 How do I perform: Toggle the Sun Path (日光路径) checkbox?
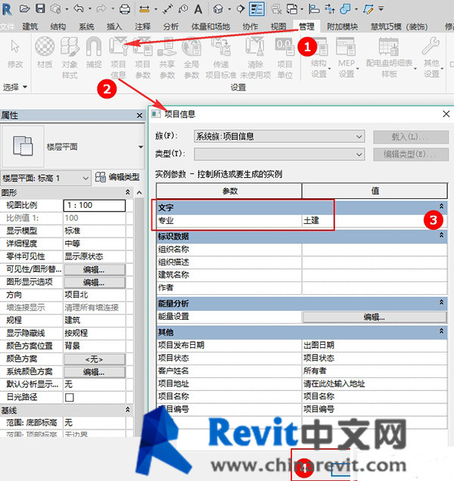pos(70,398)
